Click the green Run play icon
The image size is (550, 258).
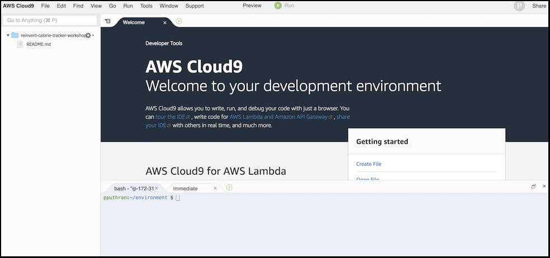tap(278, 6)
